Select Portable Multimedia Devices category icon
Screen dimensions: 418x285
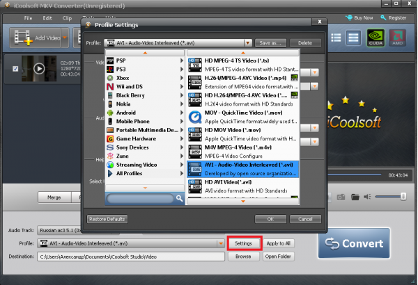coord(110,130)
